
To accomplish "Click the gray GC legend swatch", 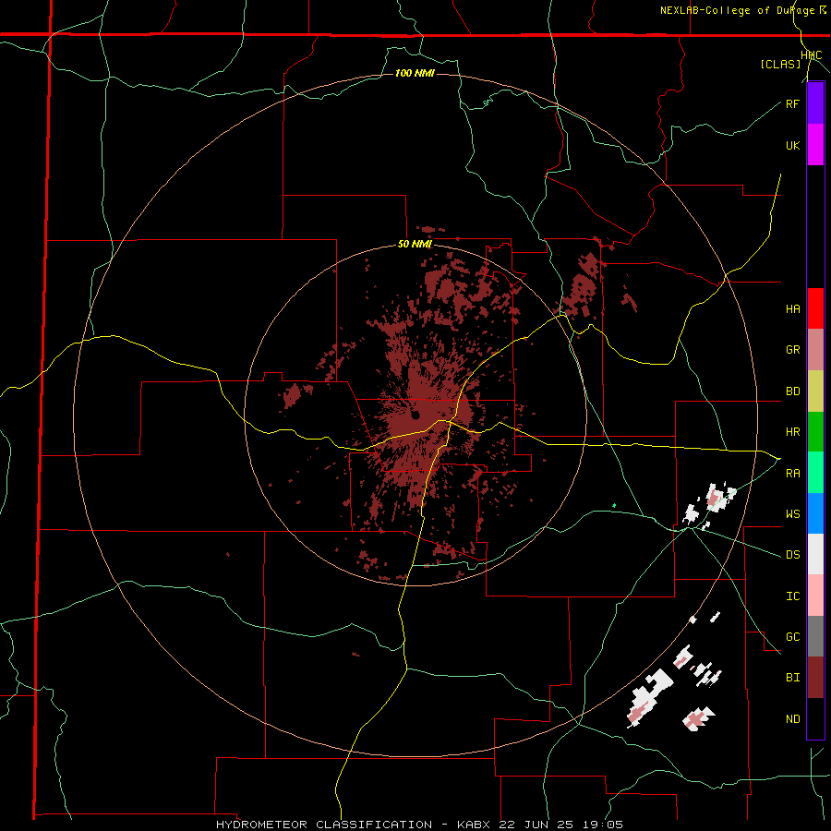I will point(815,636).
